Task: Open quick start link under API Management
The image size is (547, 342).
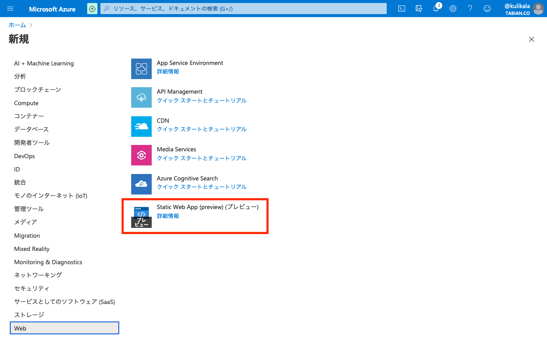Action: (x=202, y=100)
